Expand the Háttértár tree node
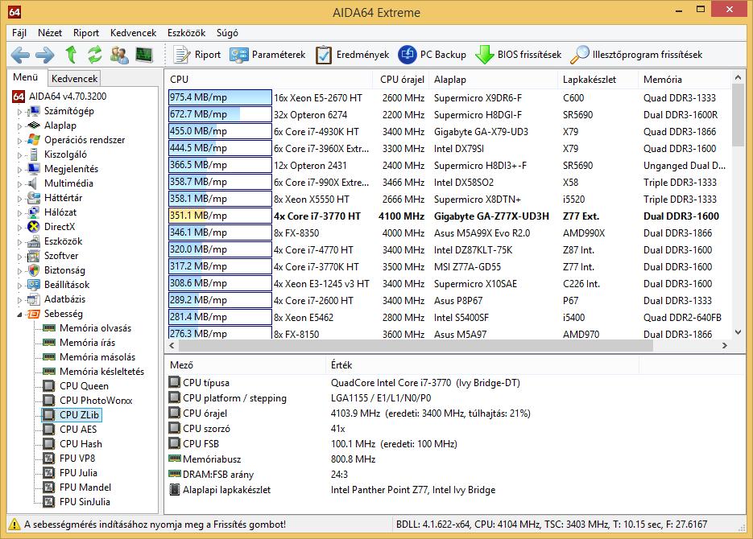Viewport: 753px width, 539px height. tap(19, 198)
